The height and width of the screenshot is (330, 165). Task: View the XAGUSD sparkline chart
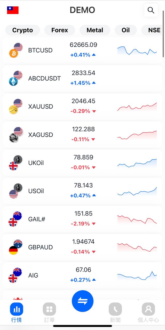pos(137,135)
